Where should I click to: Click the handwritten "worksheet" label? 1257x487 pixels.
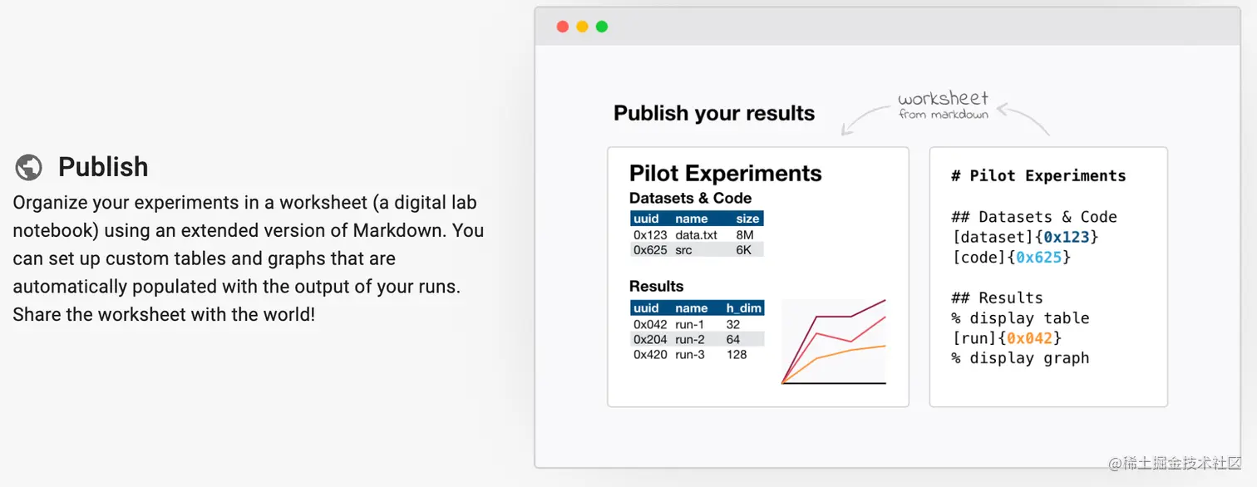click(943, 100)
